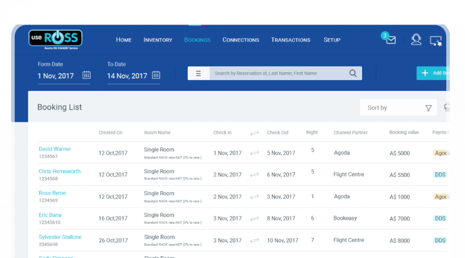Select the Bookings menu

click(197, 40)
